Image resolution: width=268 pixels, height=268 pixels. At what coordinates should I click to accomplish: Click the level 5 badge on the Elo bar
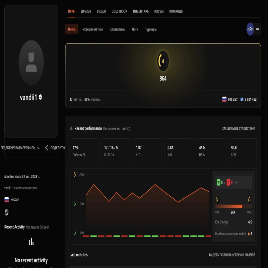(250, 200)
